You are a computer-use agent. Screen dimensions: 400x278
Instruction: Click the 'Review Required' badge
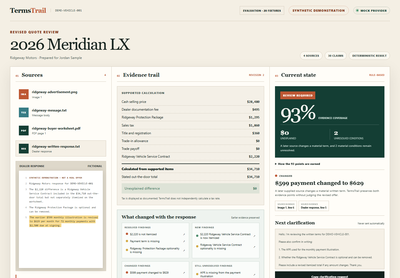[298, 95]
